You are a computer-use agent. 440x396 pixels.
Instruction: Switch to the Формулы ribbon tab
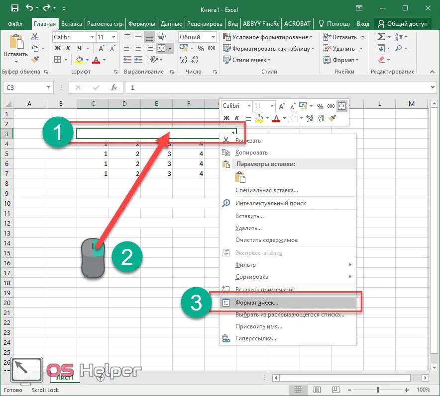[142, 24]
